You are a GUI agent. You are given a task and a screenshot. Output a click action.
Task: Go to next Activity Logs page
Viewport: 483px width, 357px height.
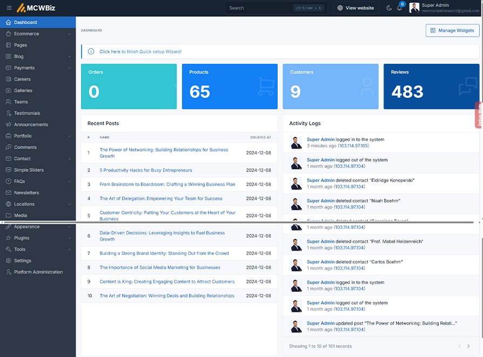(468, 346)
